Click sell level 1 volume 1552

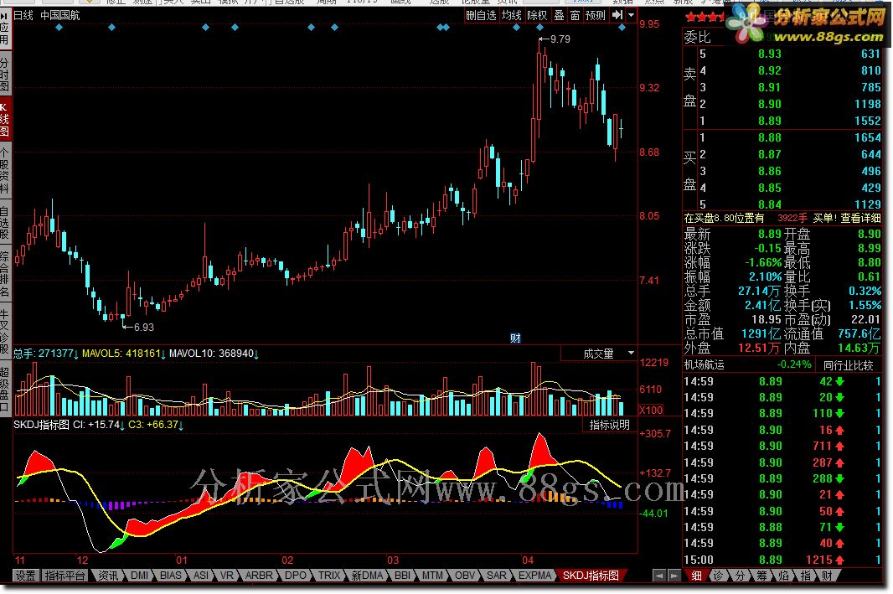[867, 121]
